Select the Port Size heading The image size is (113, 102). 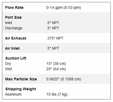[x=13, y=17]
